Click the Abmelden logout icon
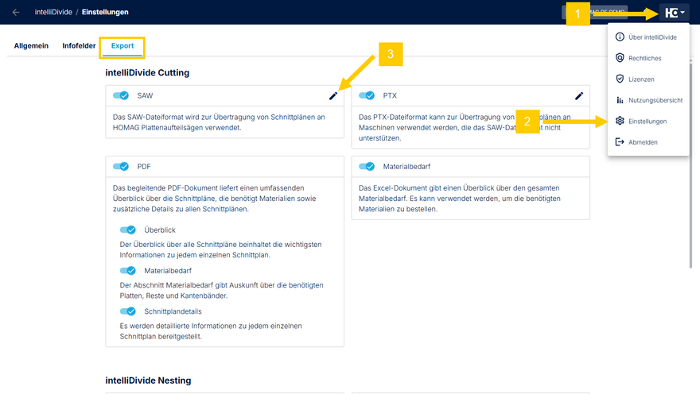The height and width of the screenshot is (394, 700). pyautogui.click(x=620, y=142)
